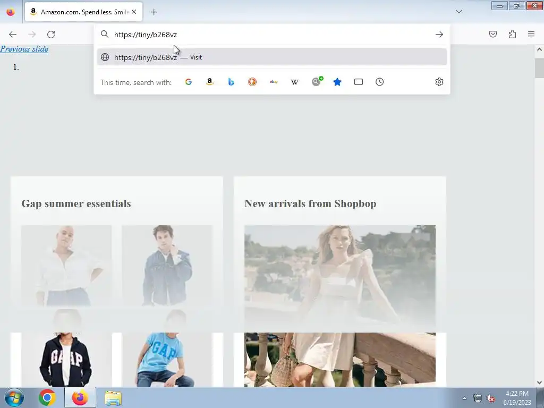Click the page scrollbar down arrow
Image resolution: width=544 pixels, height=408 pixels.
pyautogui.click(x=539, y=382)
